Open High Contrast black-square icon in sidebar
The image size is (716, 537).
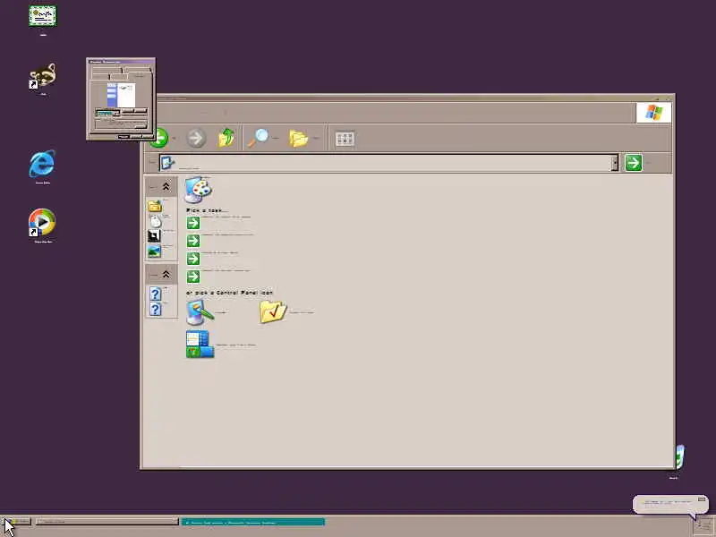[154, 235]
